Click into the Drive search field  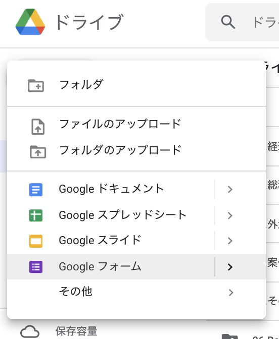pos(242,22)
